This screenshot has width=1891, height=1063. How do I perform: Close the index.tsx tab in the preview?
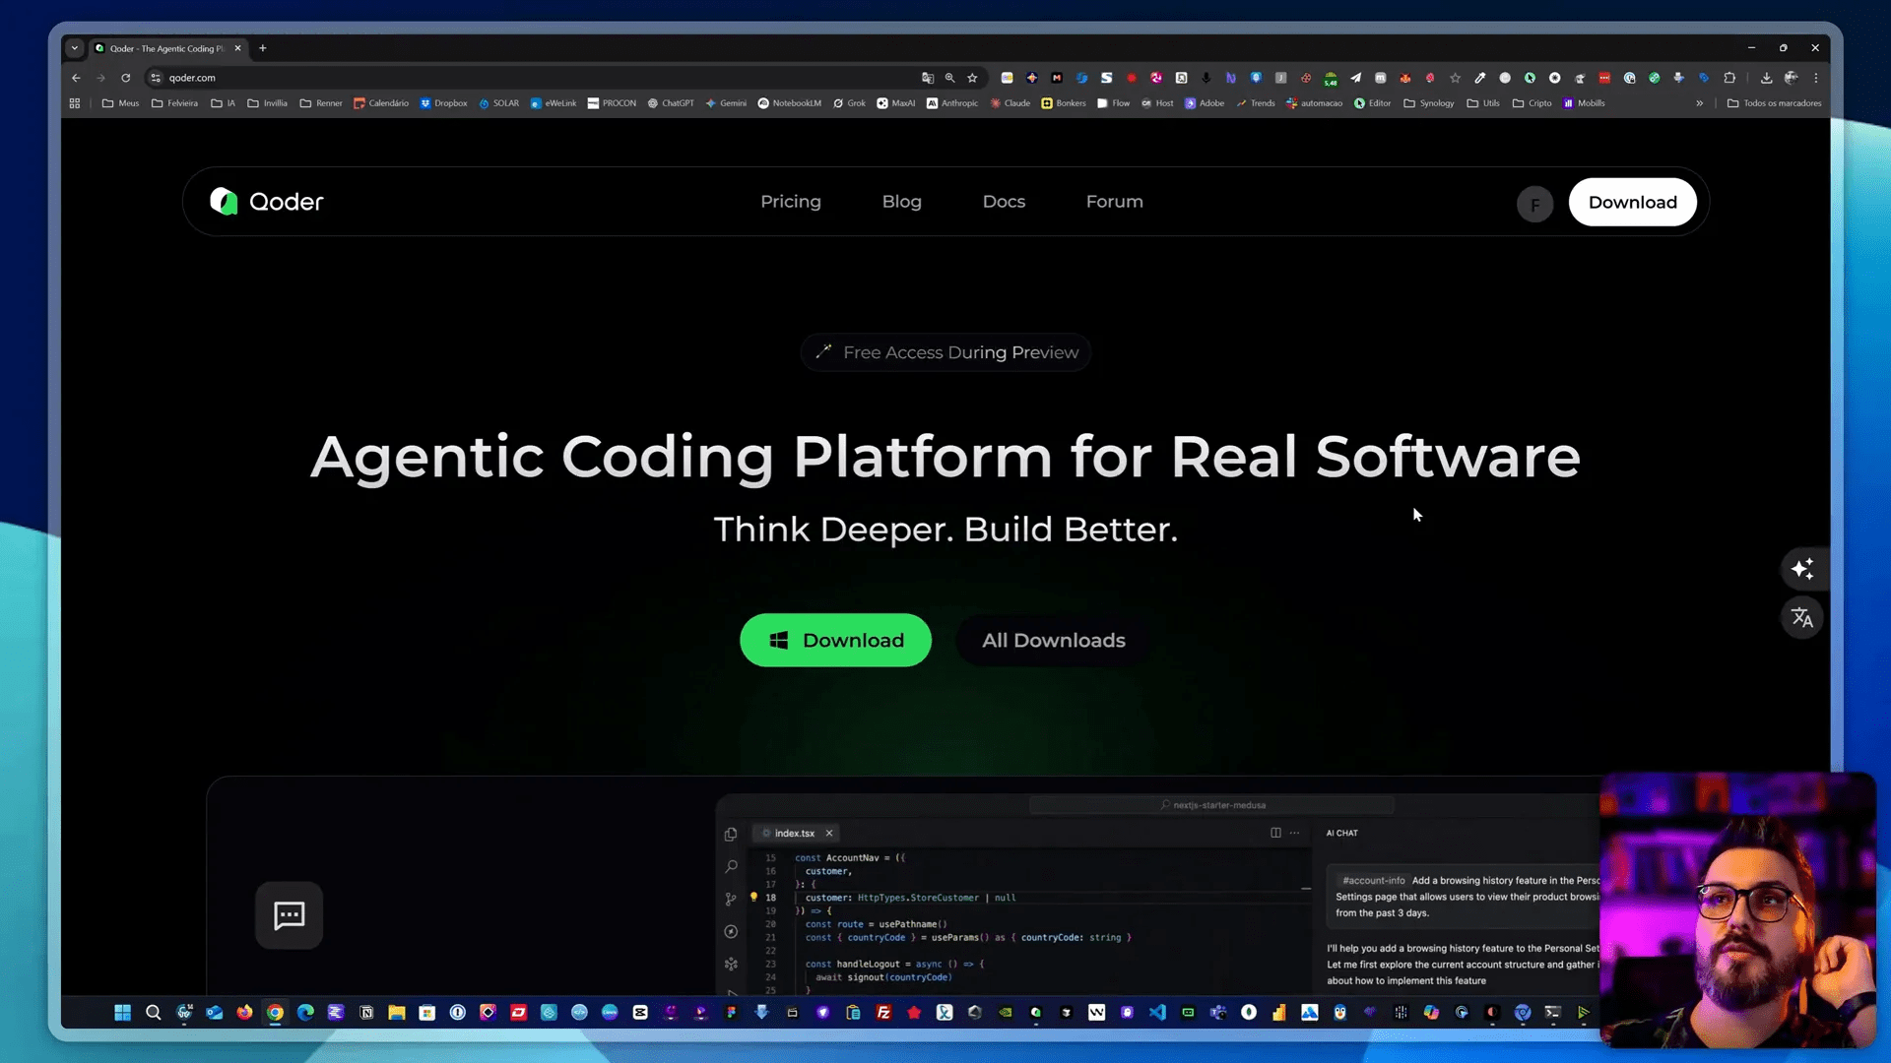[x=829, y=834]
